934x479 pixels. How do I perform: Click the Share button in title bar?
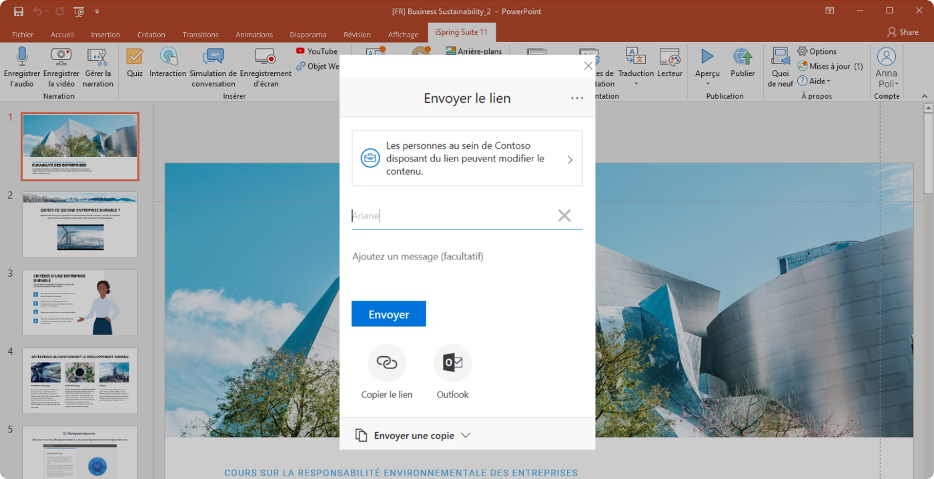point(903,32)
